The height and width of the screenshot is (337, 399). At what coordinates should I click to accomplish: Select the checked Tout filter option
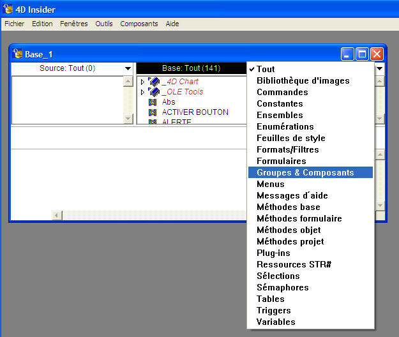click(x=266, y=69)
